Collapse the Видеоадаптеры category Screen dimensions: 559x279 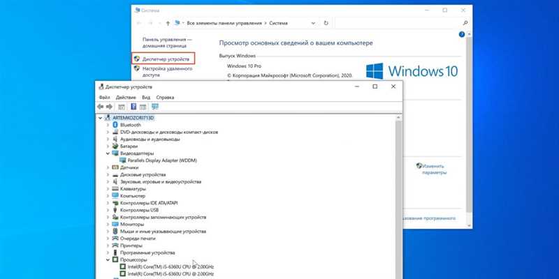pos(108,153)
